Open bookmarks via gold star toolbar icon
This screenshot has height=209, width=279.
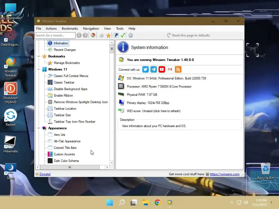click(108, 35)
